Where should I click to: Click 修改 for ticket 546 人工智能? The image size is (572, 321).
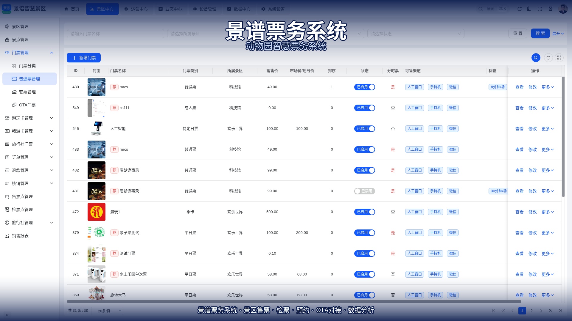[x=532, y=129]
